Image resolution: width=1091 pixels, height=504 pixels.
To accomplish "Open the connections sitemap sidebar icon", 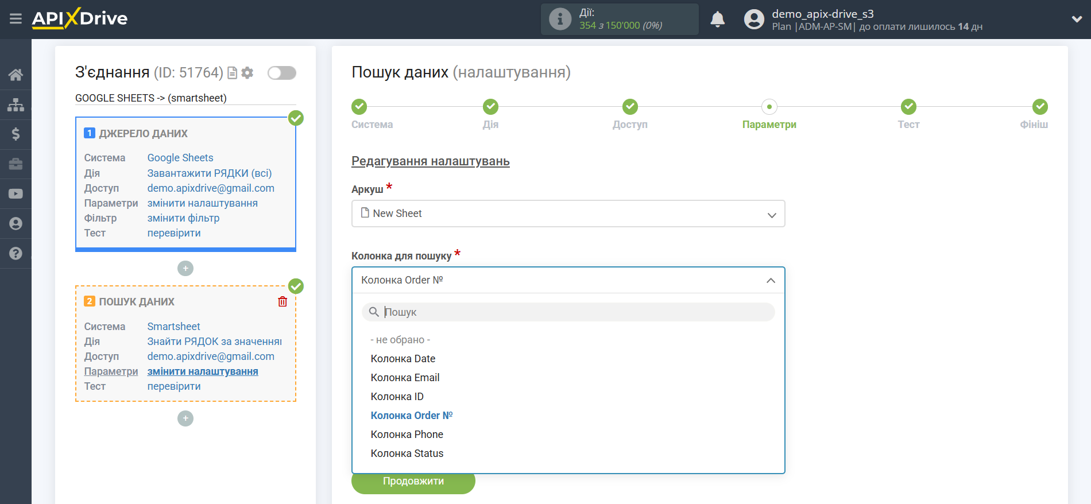I will pyautogui.click(x=16, y=104).
